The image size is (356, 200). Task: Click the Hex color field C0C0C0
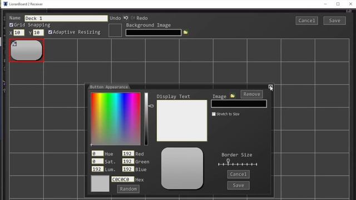122,179
